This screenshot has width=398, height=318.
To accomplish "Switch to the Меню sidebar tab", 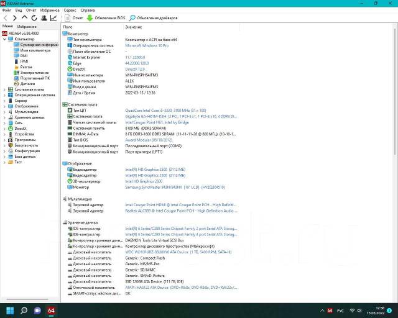I will point(7,26).
